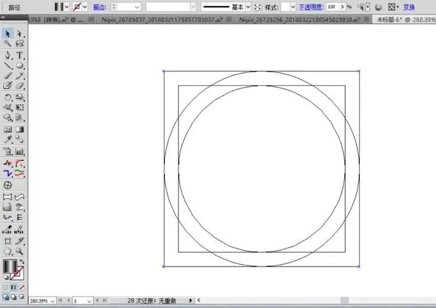Pick the Line Segment tool

(7, 66)
